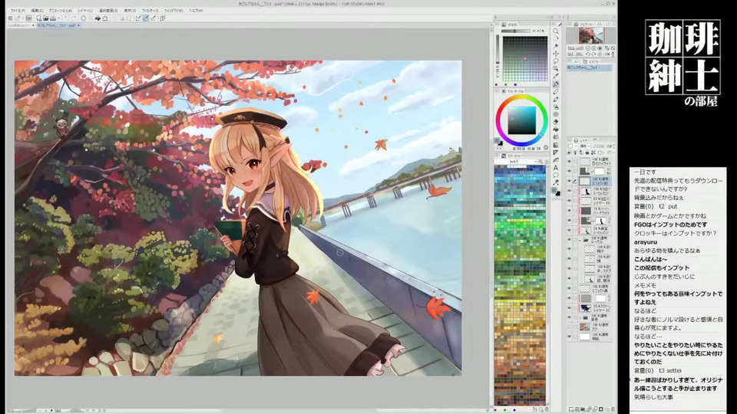The image size is (737, 414).
Task: Click the hamburger menu icon in command bar
Action: tap(10, 18)
